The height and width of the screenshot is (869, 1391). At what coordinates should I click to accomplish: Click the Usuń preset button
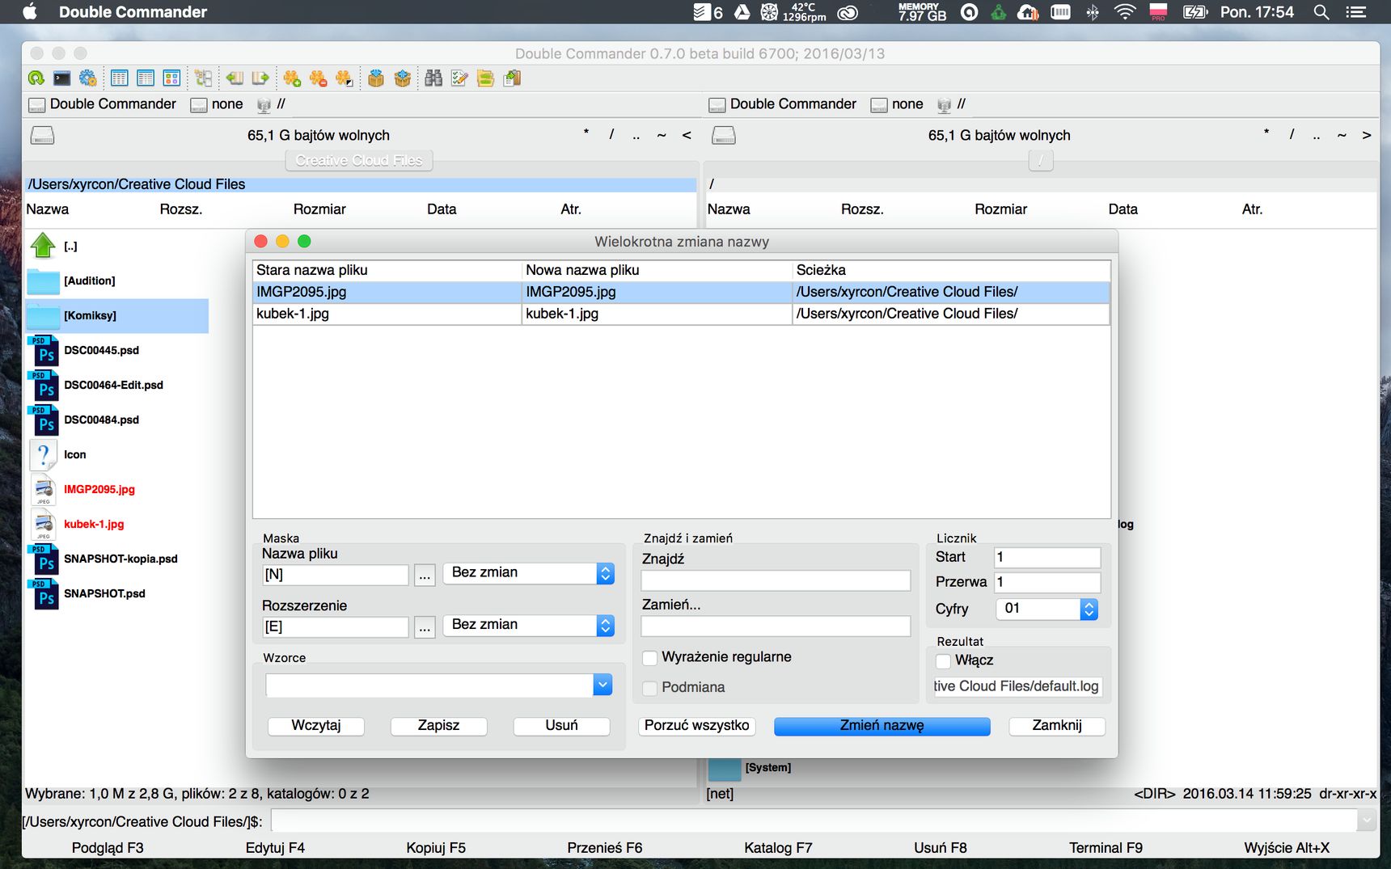[561, 726]
